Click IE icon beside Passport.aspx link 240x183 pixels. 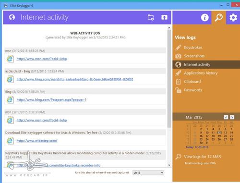10,100
